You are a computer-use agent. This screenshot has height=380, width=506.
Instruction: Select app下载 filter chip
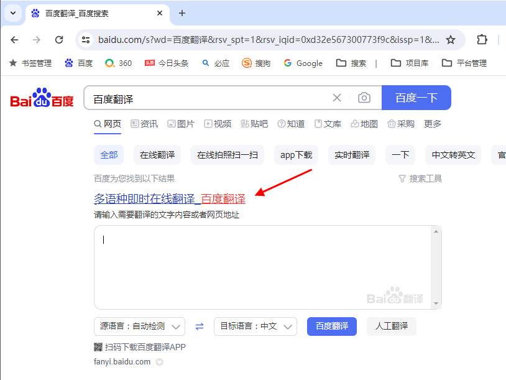point(297,155)
